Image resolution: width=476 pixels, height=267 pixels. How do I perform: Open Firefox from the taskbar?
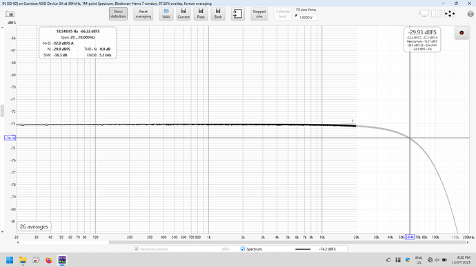pos(48,259)
